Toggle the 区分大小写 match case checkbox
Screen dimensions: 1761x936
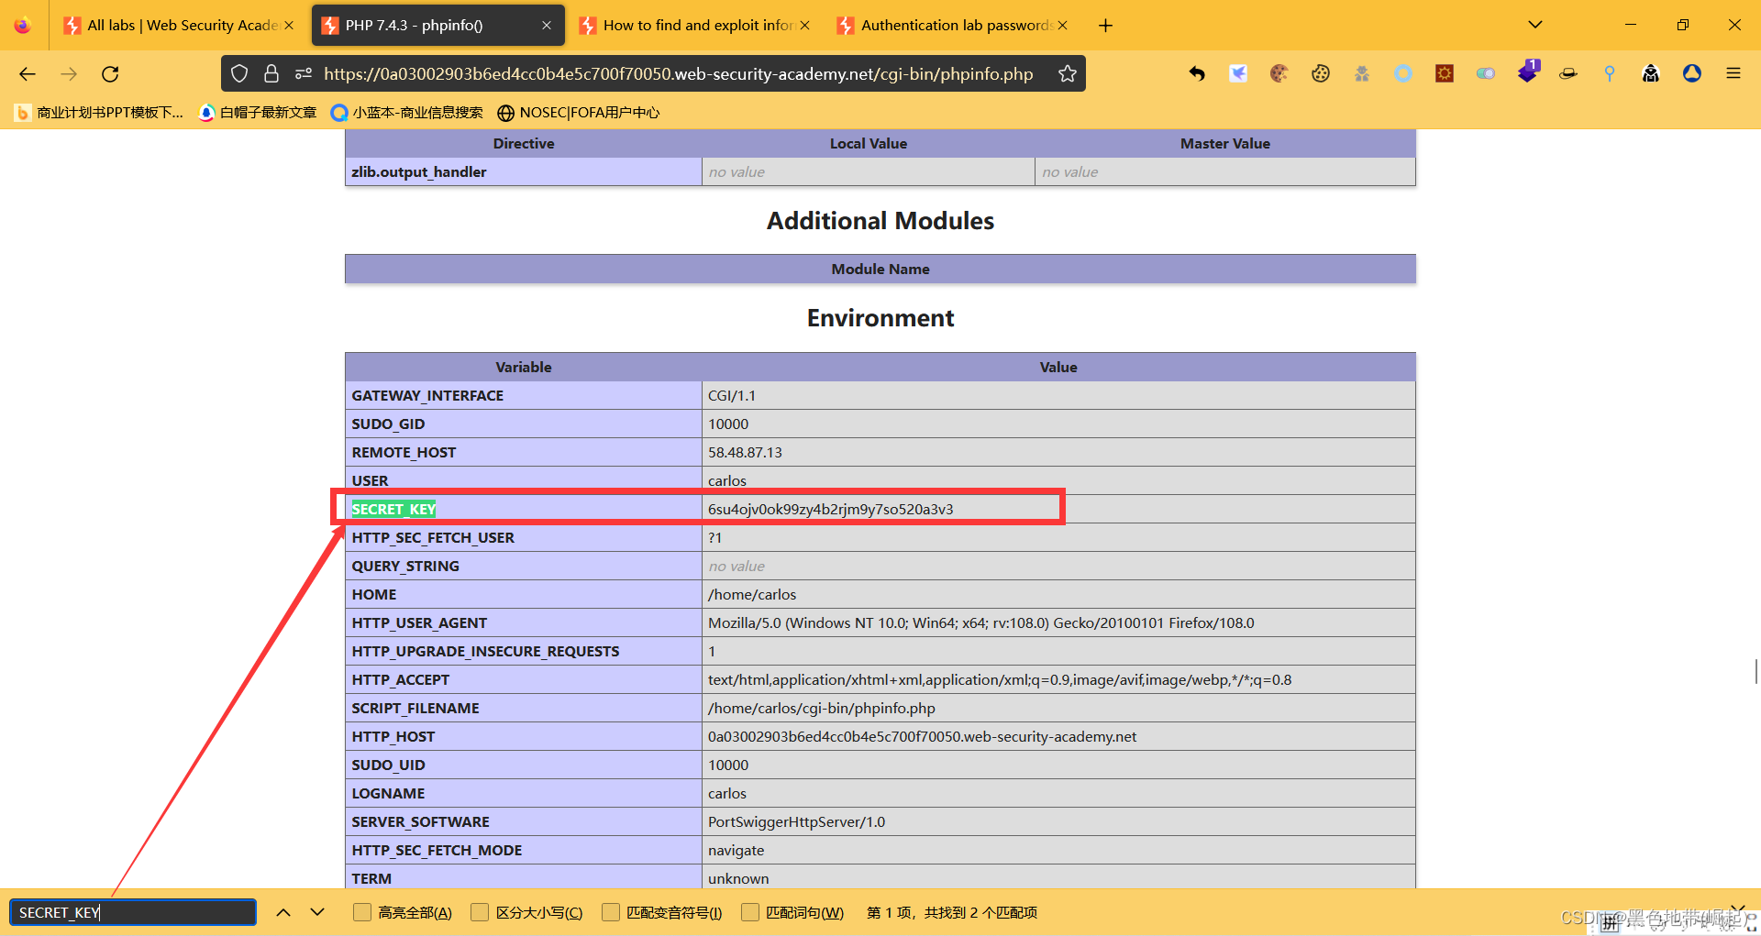(480, 912)
